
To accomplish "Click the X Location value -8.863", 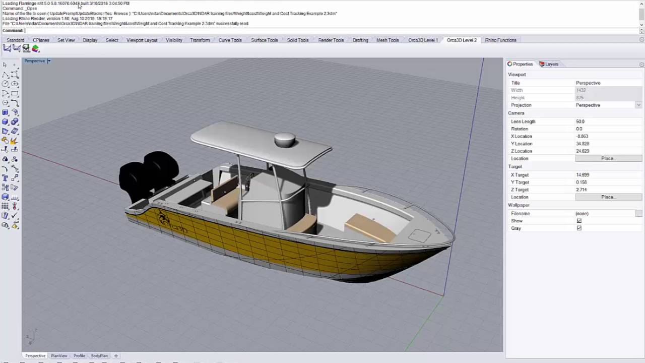I will pyautogui.click(x=609, y=136).
